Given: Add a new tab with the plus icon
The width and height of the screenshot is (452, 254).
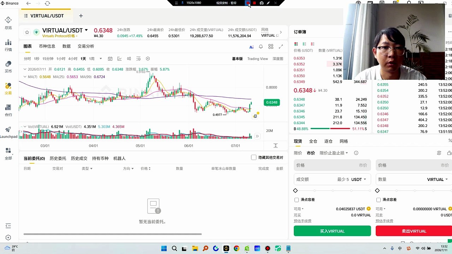Looking at the screenshot, I should 81,16.
